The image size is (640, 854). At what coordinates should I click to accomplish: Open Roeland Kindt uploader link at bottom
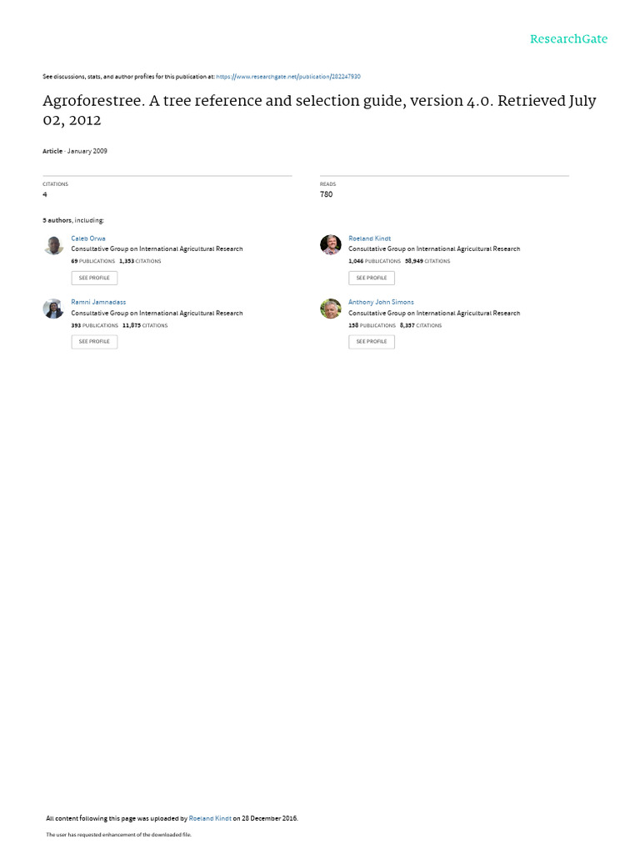[x=210, y=818]
